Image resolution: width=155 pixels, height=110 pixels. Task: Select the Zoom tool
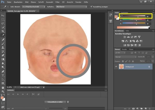3,91
